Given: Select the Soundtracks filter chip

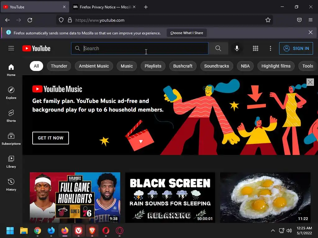Looking at the screenshot, I should (216, 66).
